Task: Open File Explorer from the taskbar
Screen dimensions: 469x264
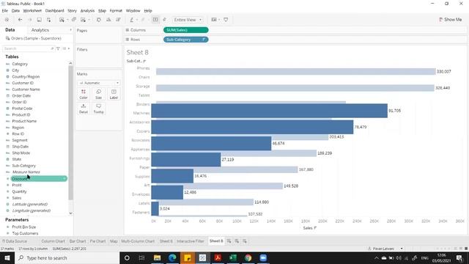Action: [x=157, y=257]
